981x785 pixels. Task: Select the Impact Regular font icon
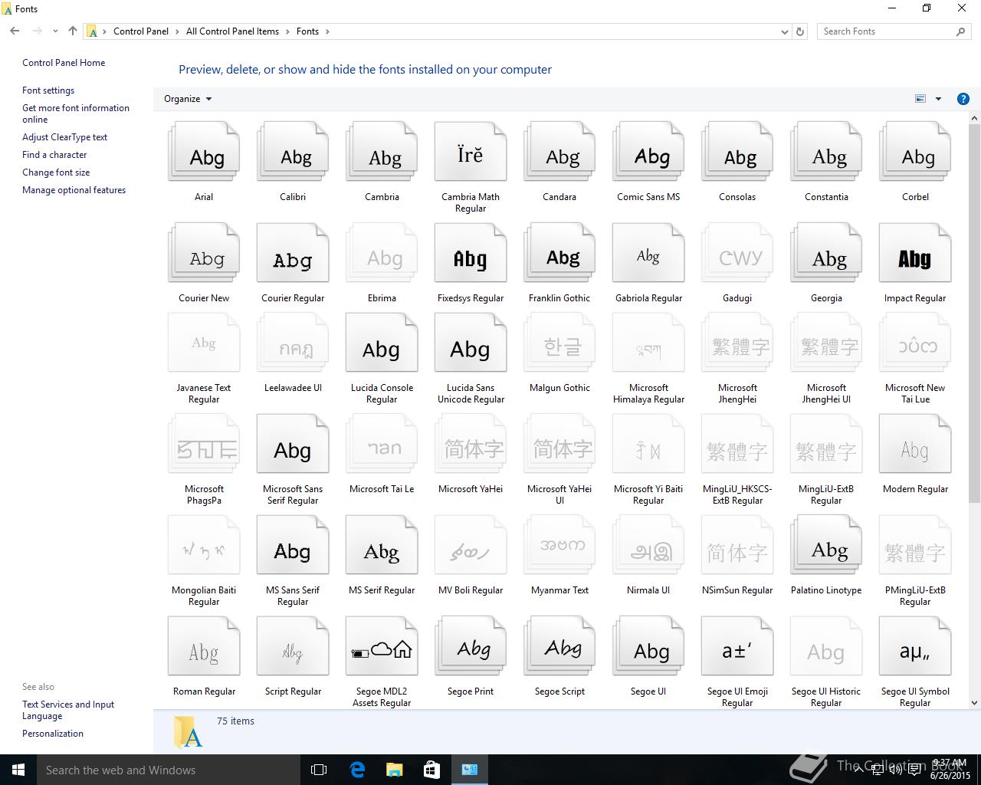(x=915, y=254)
